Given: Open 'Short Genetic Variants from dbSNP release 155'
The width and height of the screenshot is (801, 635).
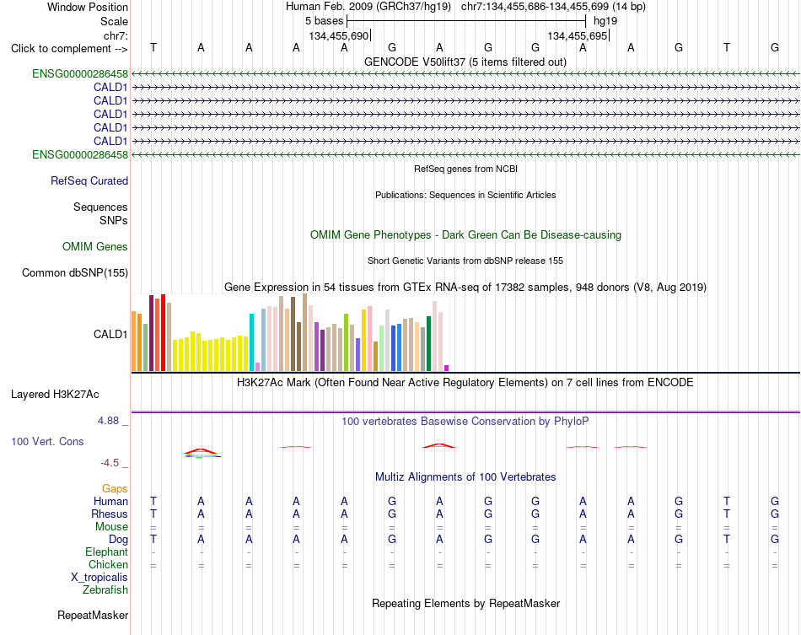Looking at the screenshot, I should (x=465, y=261).
